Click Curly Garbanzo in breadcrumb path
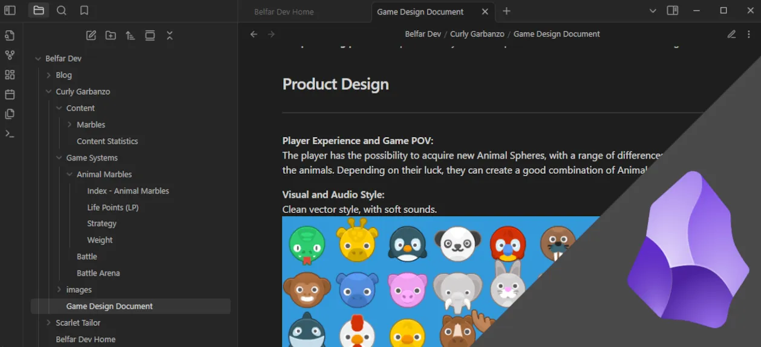 pyautogui.click(x=477, y=34)
